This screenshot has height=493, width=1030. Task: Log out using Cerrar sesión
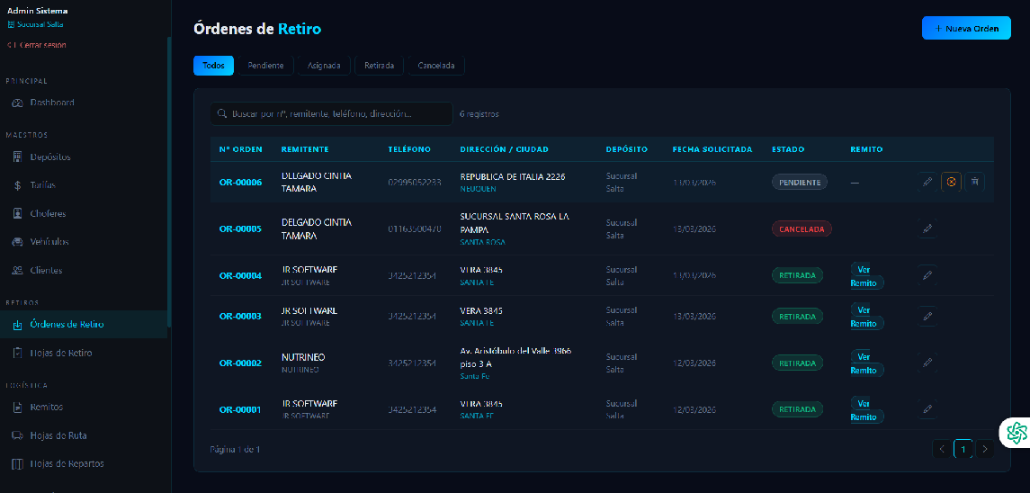(37, 45)
